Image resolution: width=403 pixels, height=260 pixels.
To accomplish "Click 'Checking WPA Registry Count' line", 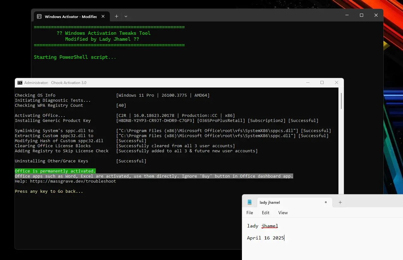I will tap(49, 106).
